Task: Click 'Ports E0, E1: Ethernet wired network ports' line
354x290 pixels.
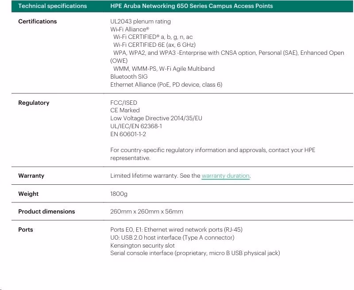Action: (x=176, y=229)
